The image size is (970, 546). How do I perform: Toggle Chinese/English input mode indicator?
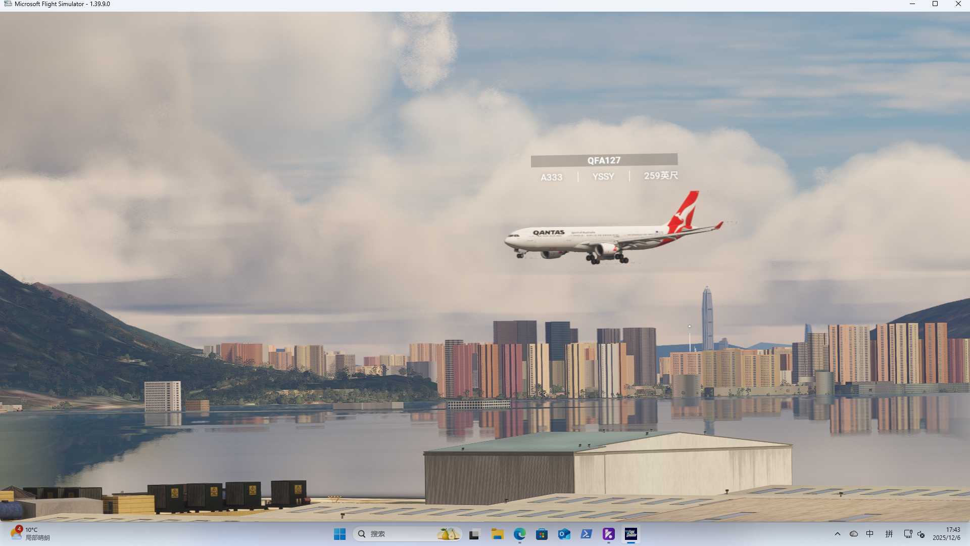869,534
